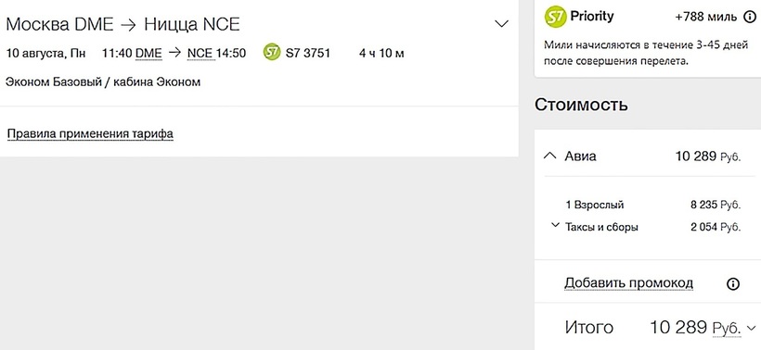Screen dimensions: 761x350
Task: Click the Эконом Базовый / кабина Эконом fare label
Action: [103, 81]
